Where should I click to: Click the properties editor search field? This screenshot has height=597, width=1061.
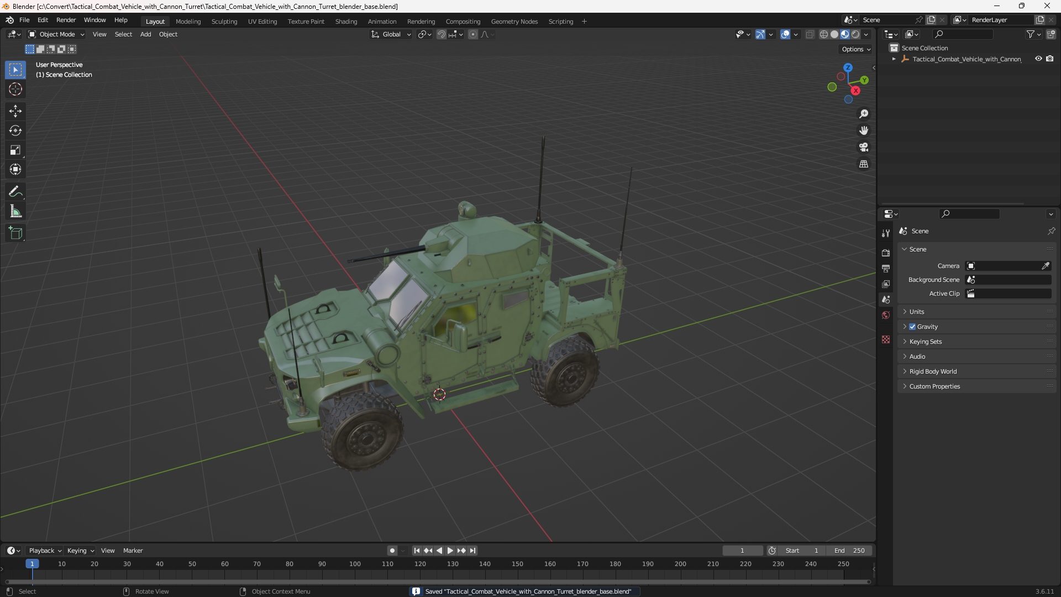click(x=969, y=214)
